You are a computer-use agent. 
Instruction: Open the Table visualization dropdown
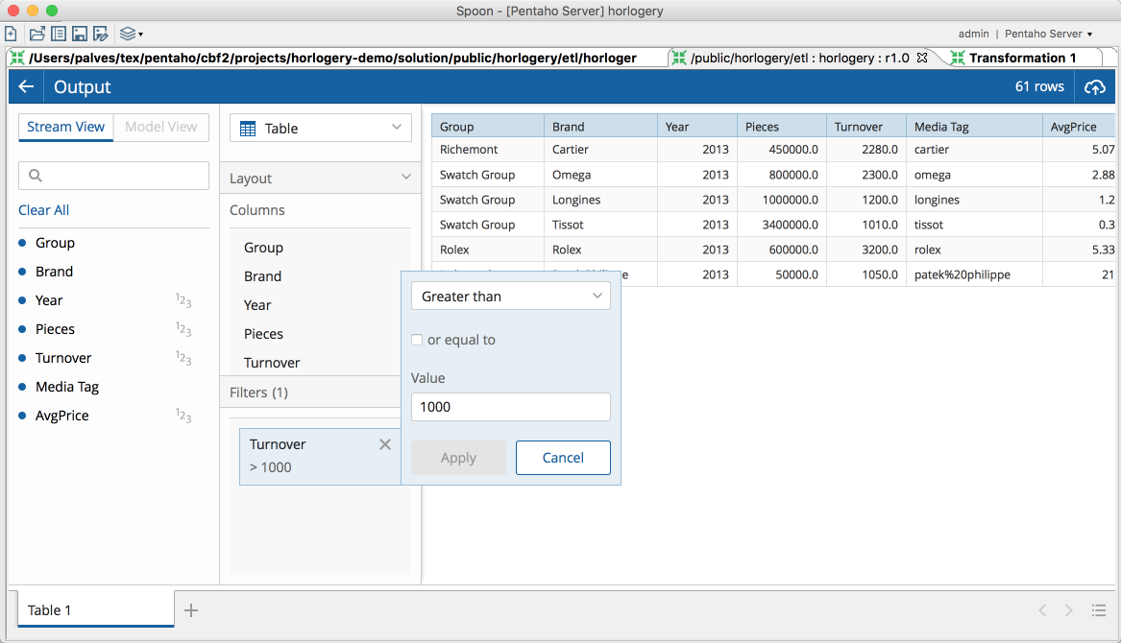[320, 127]
